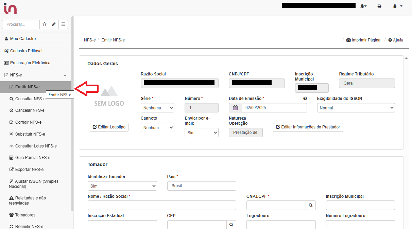This screenshot has height=229, width=412.
Task: Click the printer icon in top bar
Action: click(379, 6)
